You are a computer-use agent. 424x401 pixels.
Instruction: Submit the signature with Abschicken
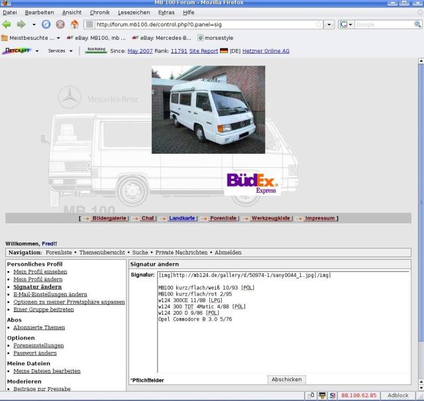[x=287, y=379]
